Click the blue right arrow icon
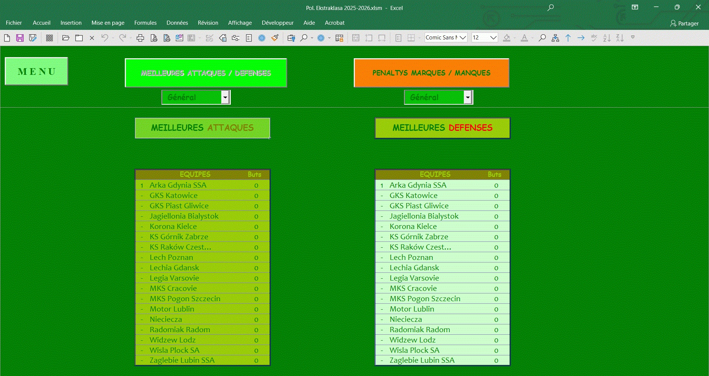Image resolution: width=709 pixels, height=376 pixels. 581,38
